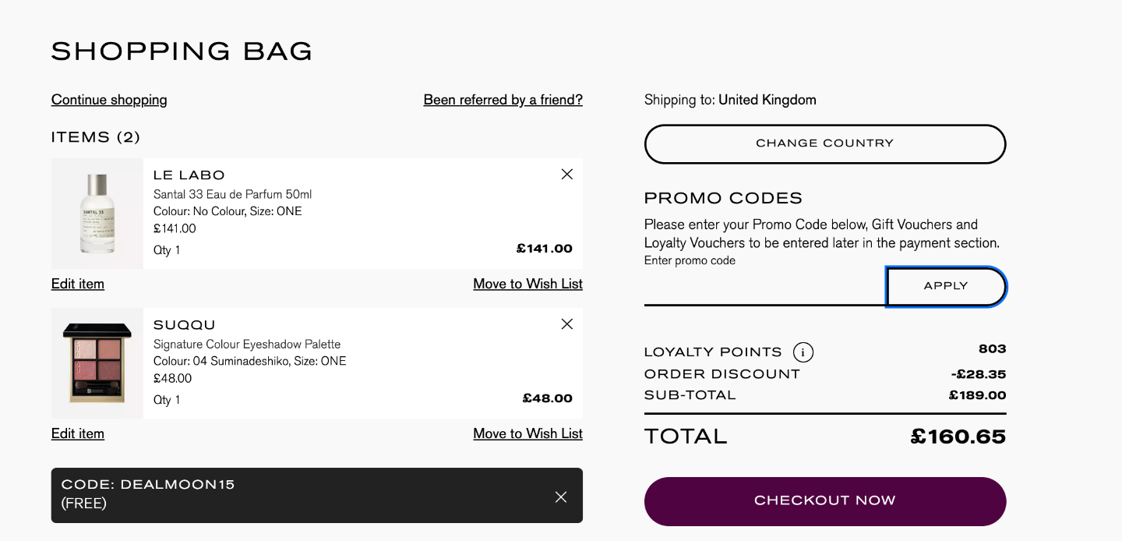Remove Suqqu eyeshadow palette from bag
Image resolution: width=1122 pixels, height=541 pixels.
pos(567,324)
